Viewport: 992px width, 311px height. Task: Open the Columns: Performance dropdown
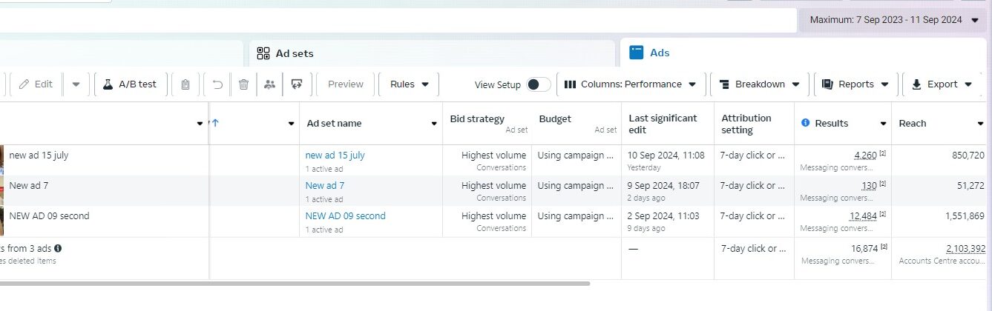coord(631,84)
